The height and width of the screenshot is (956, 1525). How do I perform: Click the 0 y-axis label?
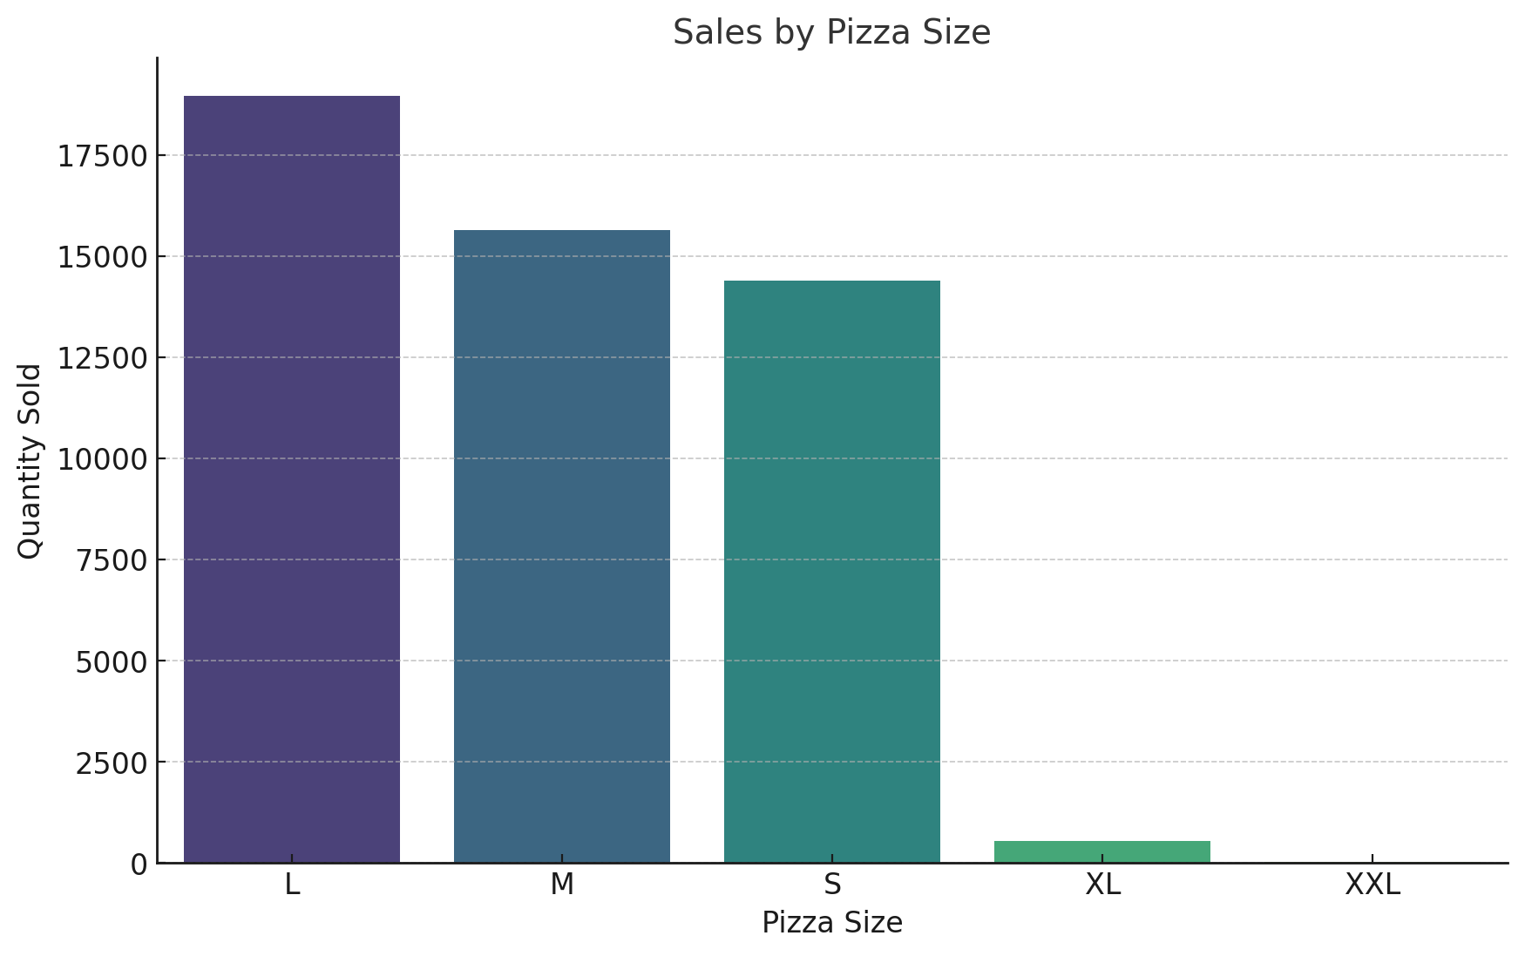[x=139, y=864]
